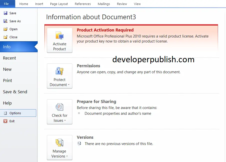Click the Open label in the sidebar
The width and height of the screenshot is (226, 162).
(13, 29)
